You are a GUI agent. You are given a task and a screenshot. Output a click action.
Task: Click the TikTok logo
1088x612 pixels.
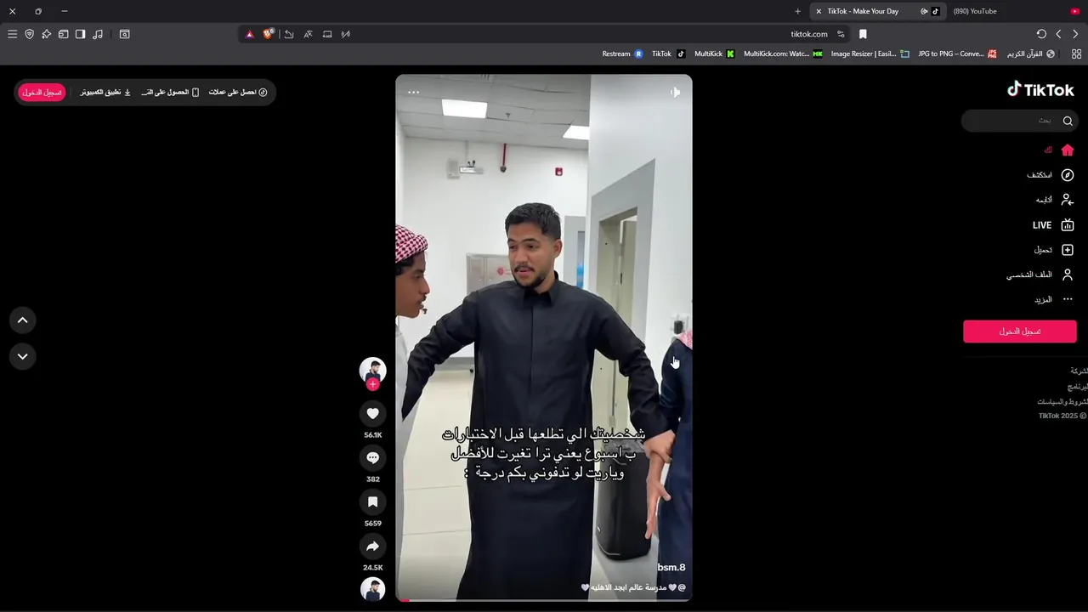click(1040, 89)
